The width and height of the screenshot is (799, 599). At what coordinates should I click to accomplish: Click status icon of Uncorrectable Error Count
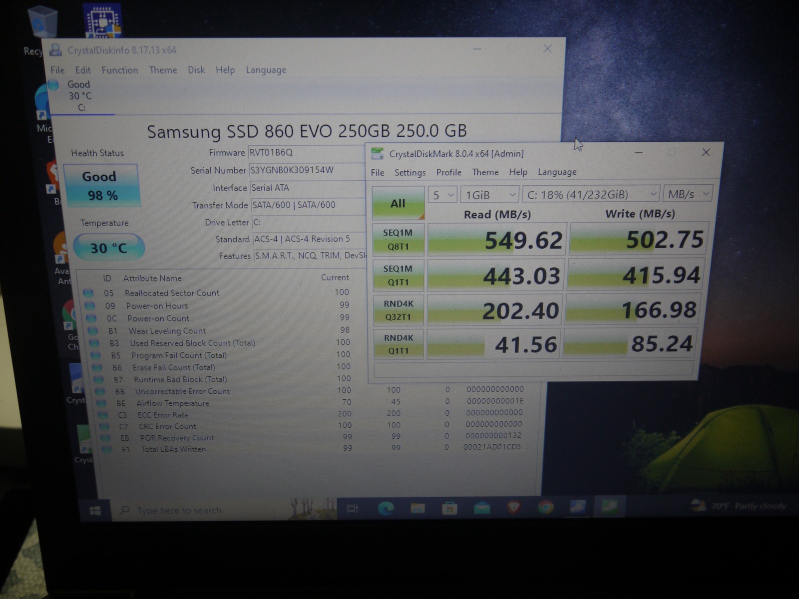(100, 391)
